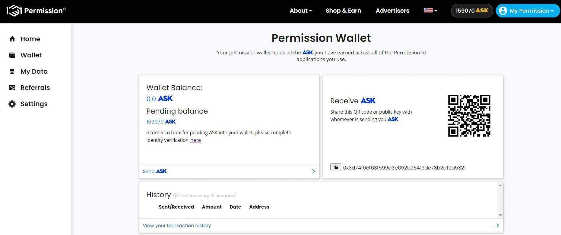
Task: Click History scrollbar down arrow
Action: pos(500,215)
